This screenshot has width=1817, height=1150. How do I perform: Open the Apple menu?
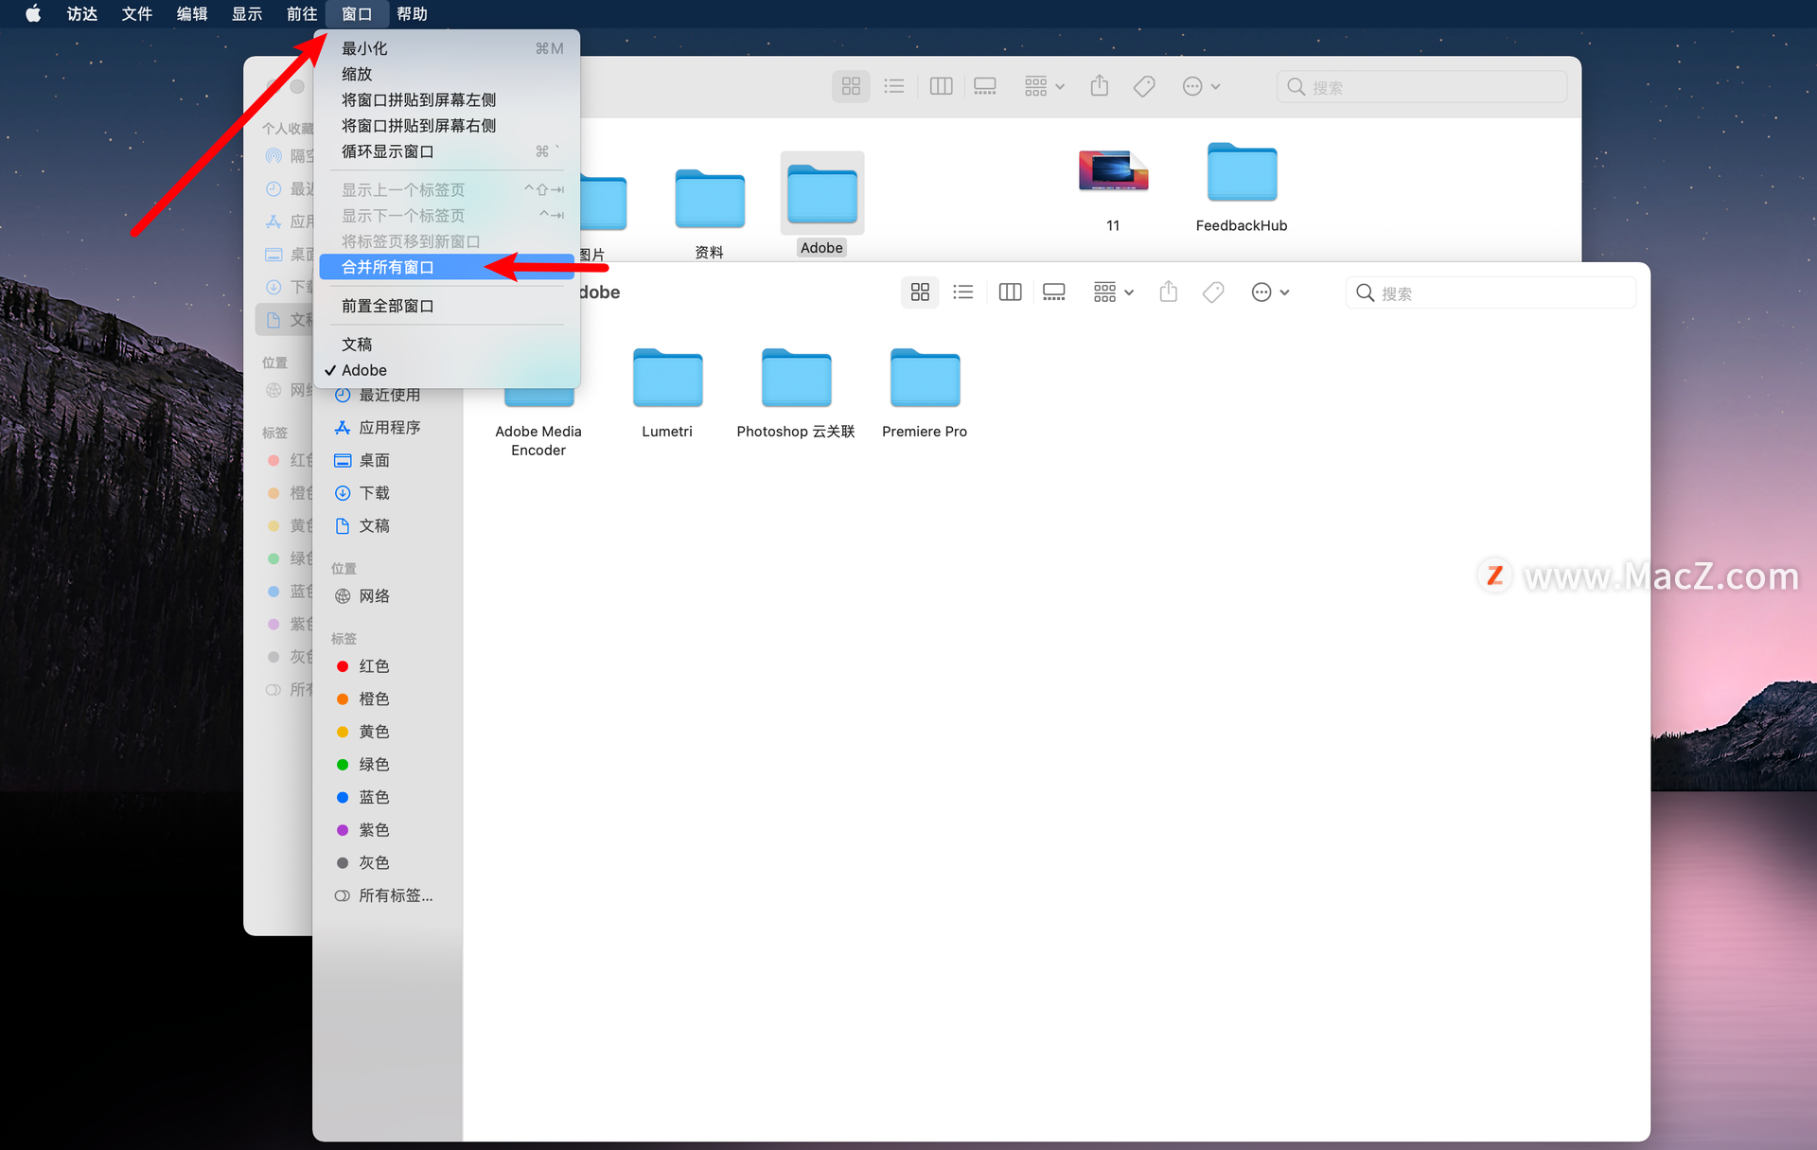coord(33,13)
